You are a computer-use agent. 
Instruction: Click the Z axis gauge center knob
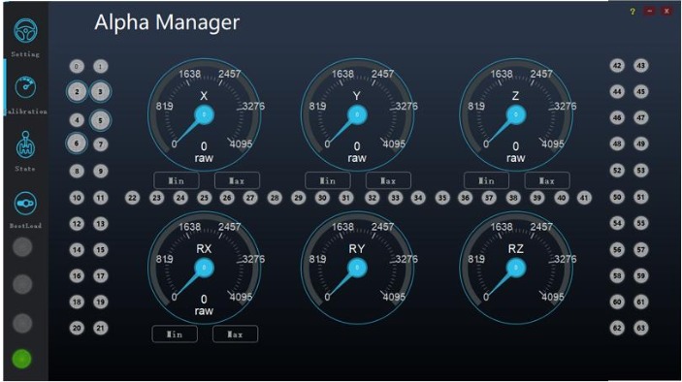516,114
